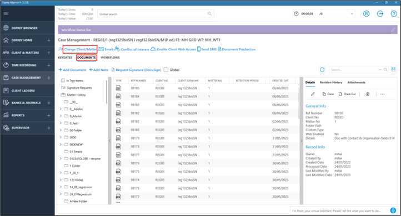Click the Email link
401x216 pixels.
(x=106, y=49)
